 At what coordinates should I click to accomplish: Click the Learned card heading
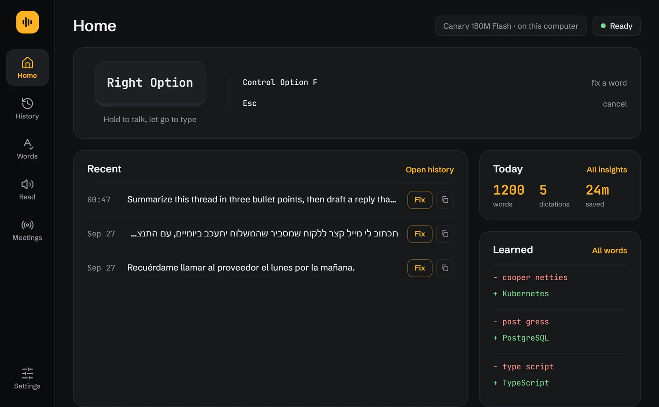point(513,250)
